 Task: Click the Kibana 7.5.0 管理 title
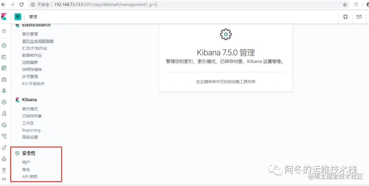(226, 52)
